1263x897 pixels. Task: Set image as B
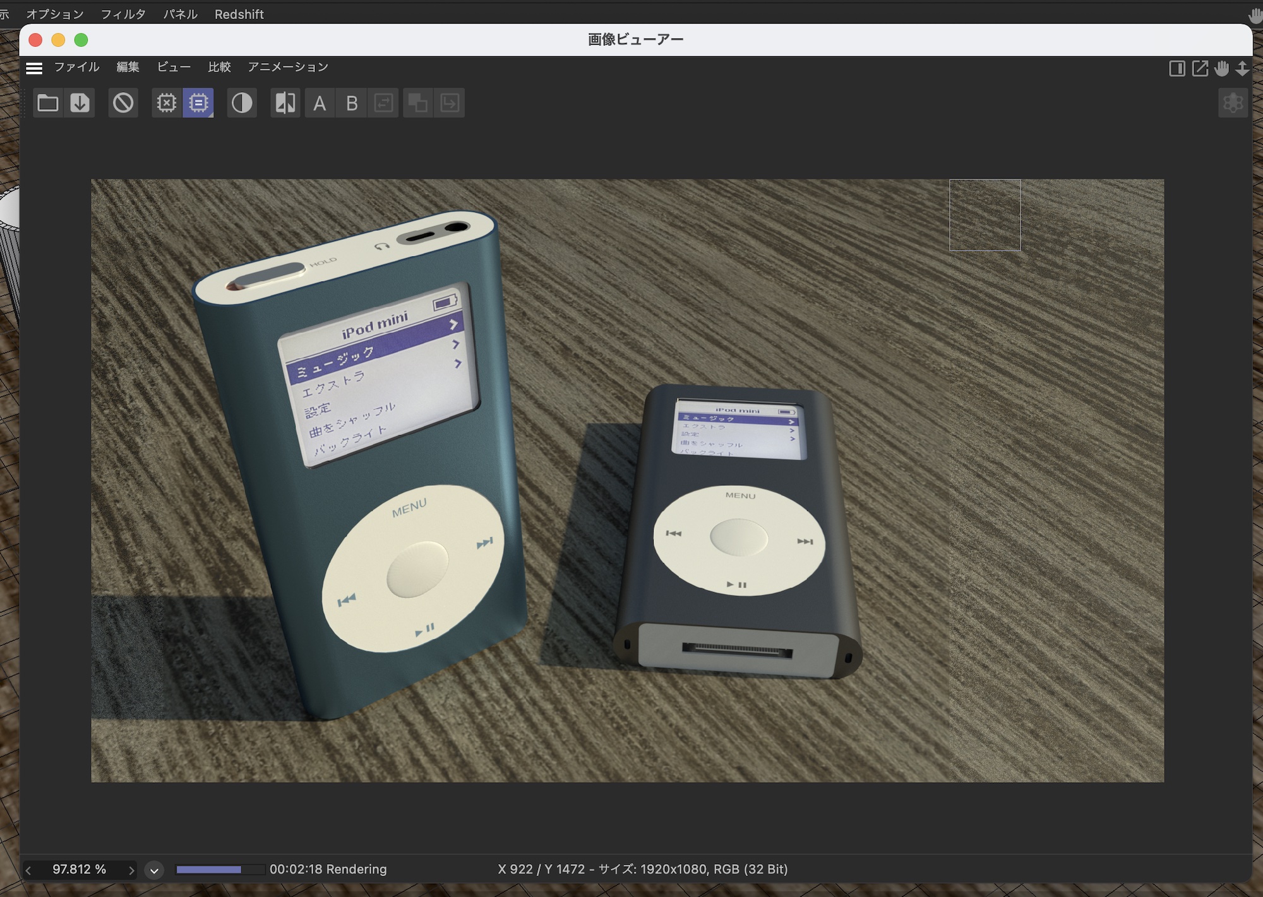point(352,103)
